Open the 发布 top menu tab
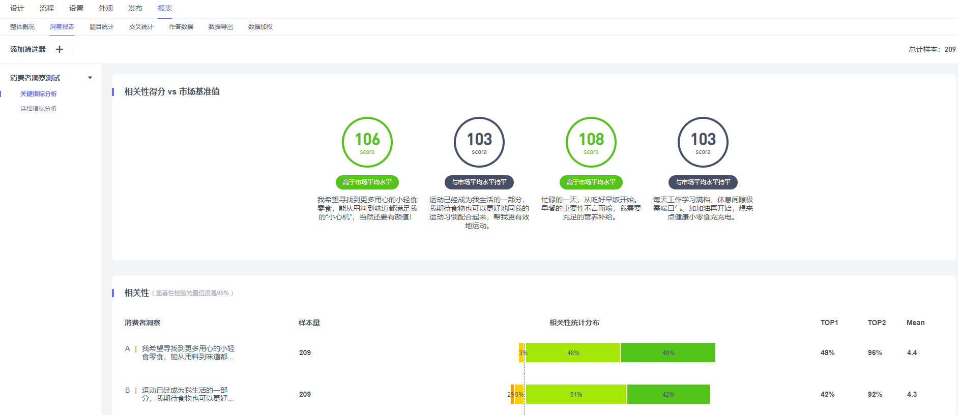This screenshot has height=415, width=958. 135,8
